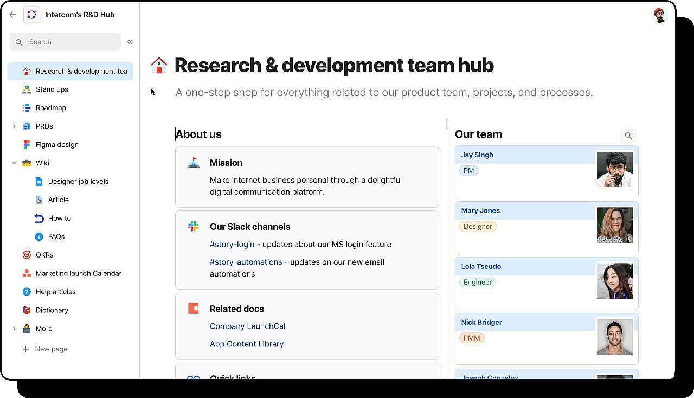Click the search icon in Our team panel

[628, 136]
